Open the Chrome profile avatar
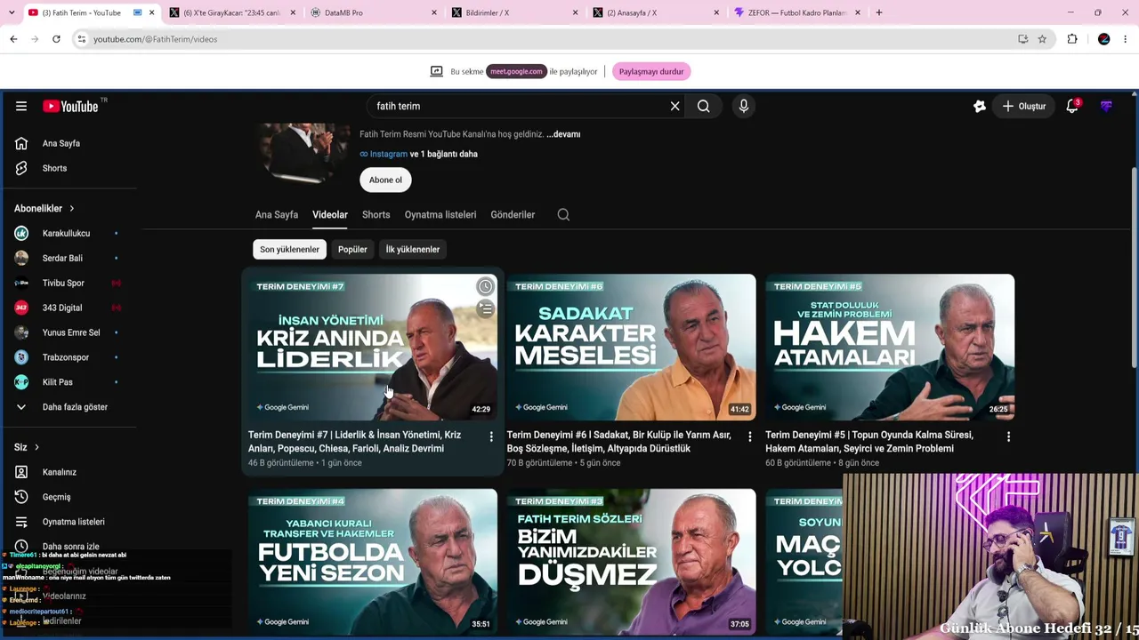 coord(1104,39)
